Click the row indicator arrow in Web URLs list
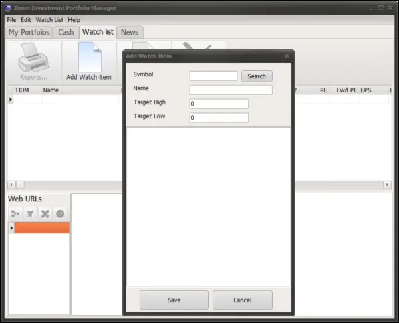The image size is (399, 323). pyautogui.click(x=11, y=227)
